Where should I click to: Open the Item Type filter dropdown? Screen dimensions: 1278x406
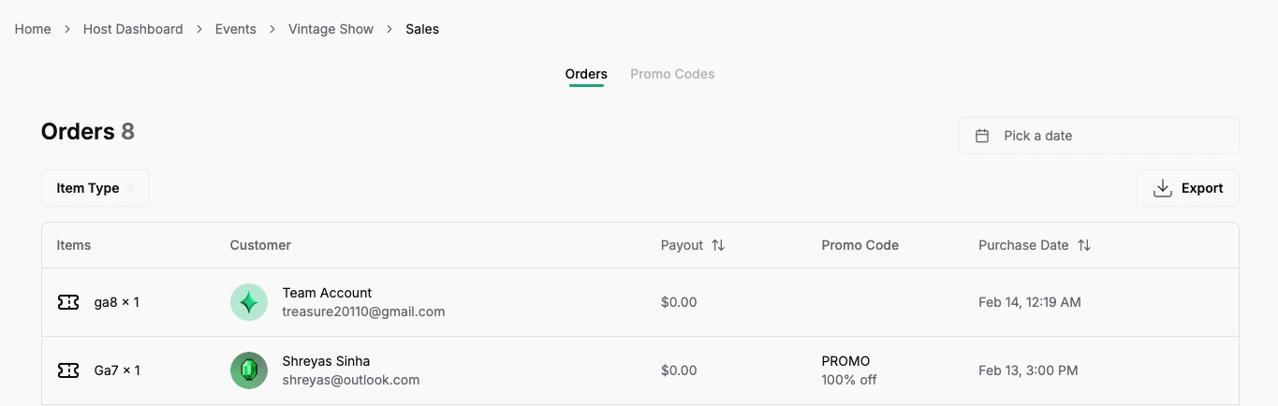coord(95,188)
